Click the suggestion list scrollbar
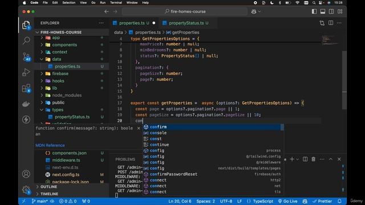365x205 pixels. click(x=282, y=128)
